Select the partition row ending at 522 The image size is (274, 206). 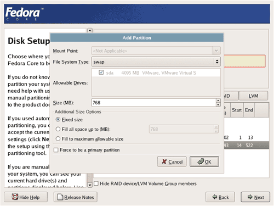point(246,146)
